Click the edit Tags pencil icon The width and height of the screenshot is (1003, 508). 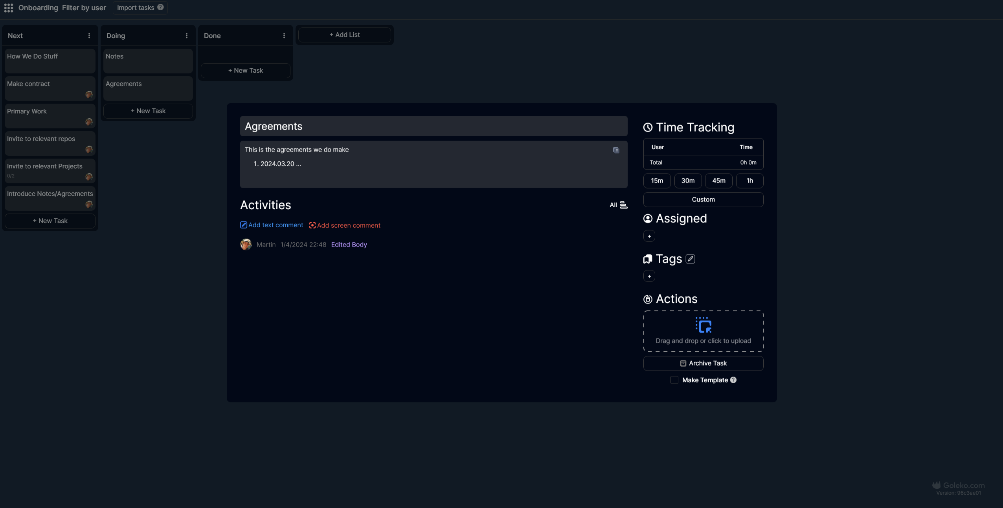pos(690,259)
